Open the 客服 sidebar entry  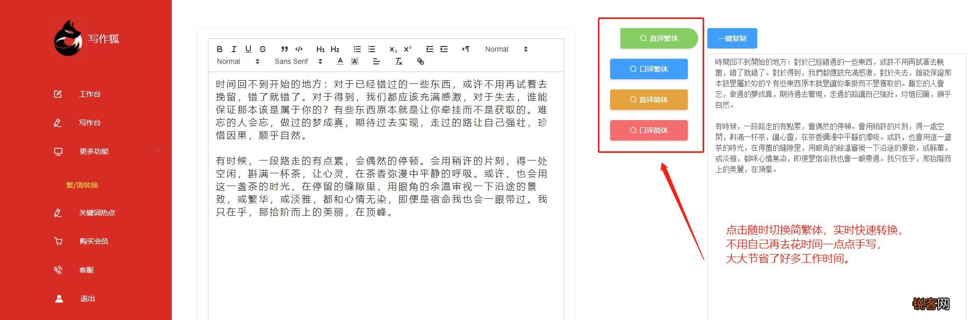click(86, 270)
